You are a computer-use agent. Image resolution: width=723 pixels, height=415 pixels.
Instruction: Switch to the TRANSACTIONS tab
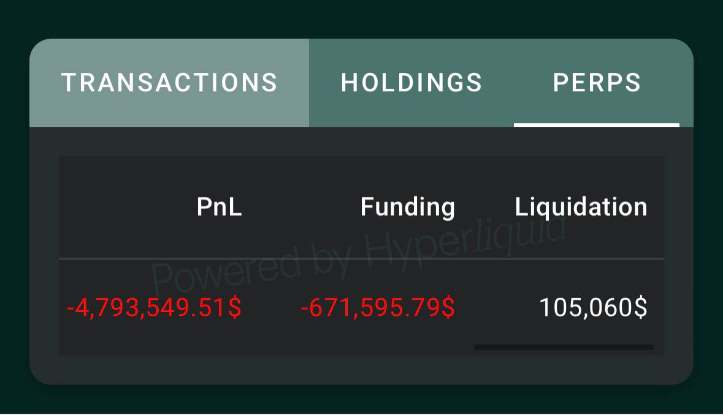(x=169, y=83)
